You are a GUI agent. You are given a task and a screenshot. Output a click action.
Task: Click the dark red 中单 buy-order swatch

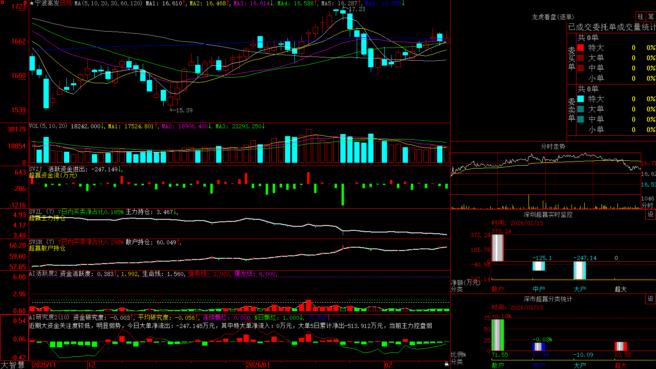pyautogui.click(x=581, y=68)
